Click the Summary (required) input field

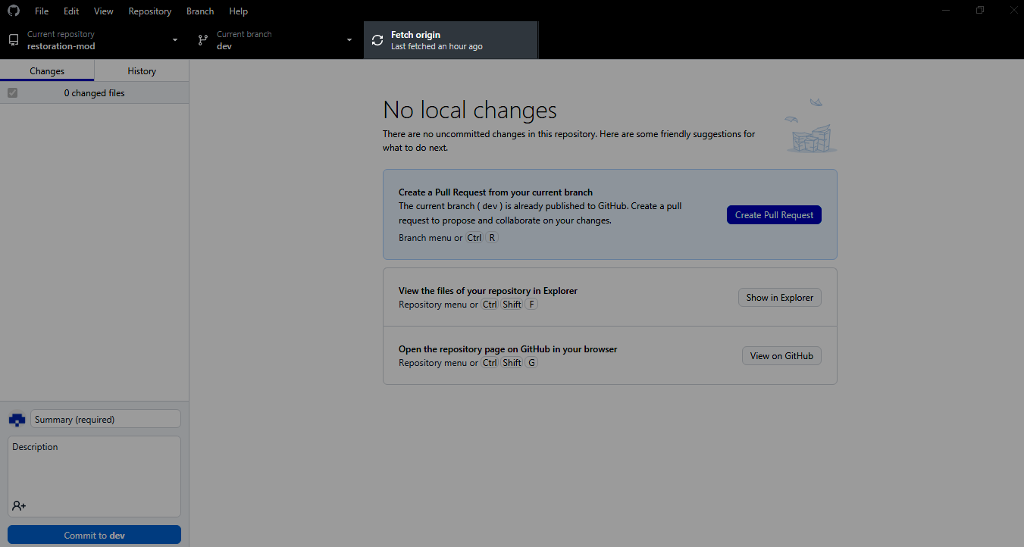pyautogui.click(x=105, y=419)
